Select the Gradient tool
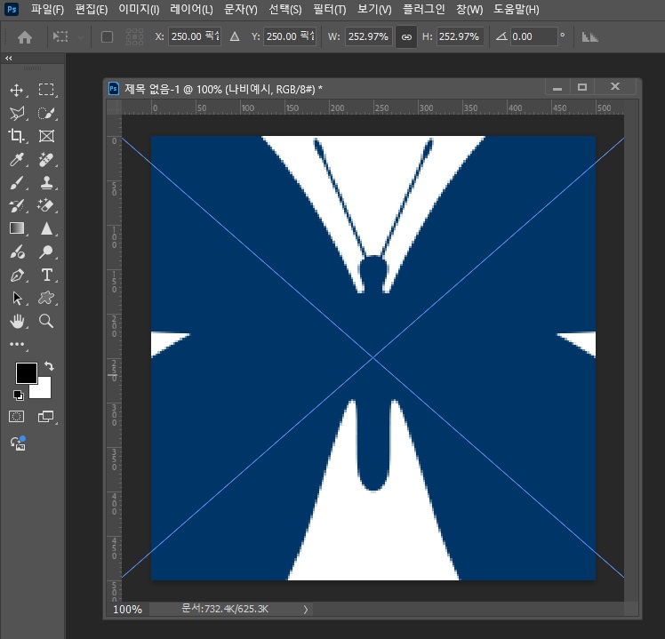665x639 pixels. tap(17, 228)
